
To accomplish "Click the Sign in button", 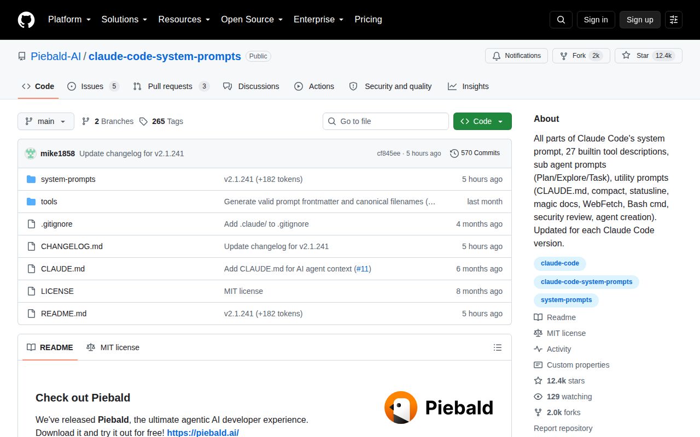I will [596, 20].
